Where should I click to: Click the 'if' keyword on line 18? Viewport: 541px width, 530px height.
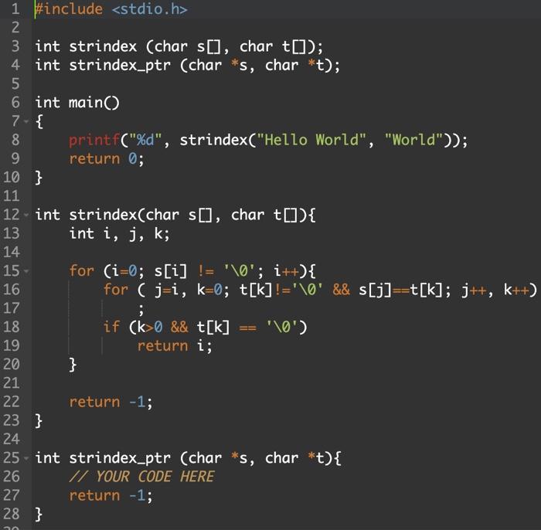click(111, 327)
